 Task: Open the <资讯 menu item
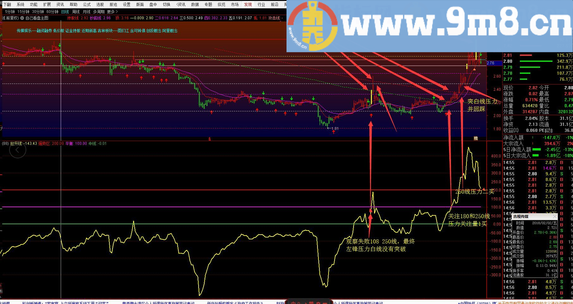[181, 4]
